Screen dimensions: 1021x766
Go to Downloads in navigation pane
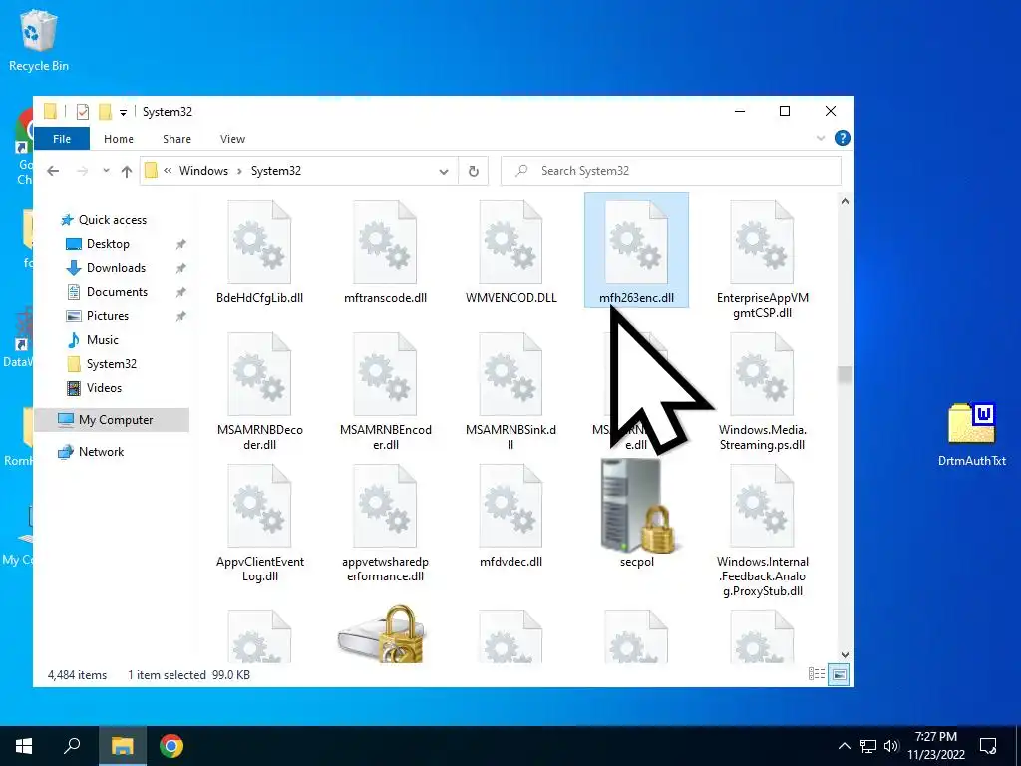(116, 268)
